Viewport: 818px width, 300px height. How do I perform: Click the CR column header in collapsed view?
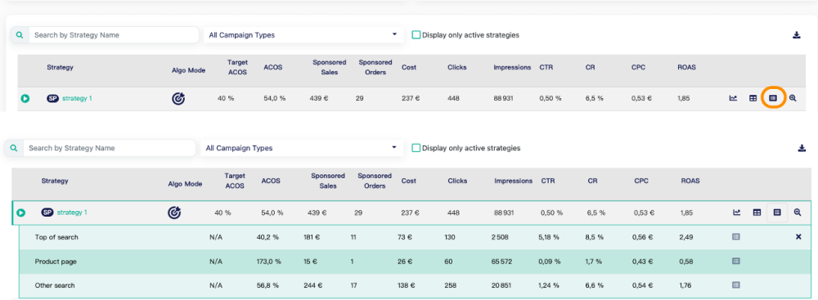point(591,67)
